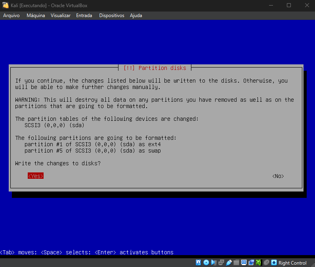315x267 pixels.
Task: Click the optical disc drive status icon
Action: 206,263
